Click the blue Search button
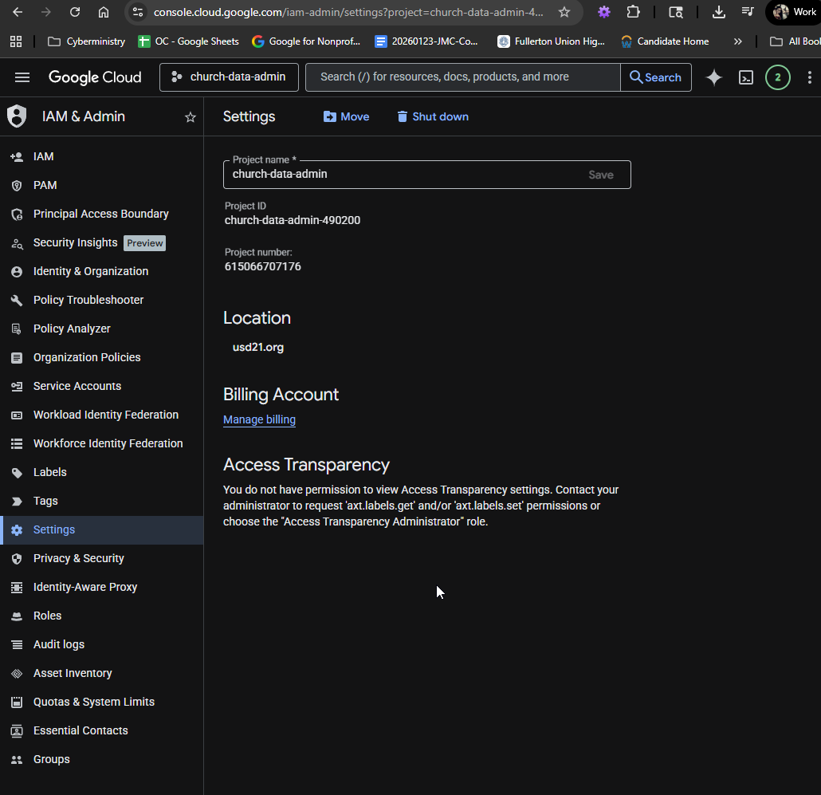The image size is (821, 795). point(655,77)
